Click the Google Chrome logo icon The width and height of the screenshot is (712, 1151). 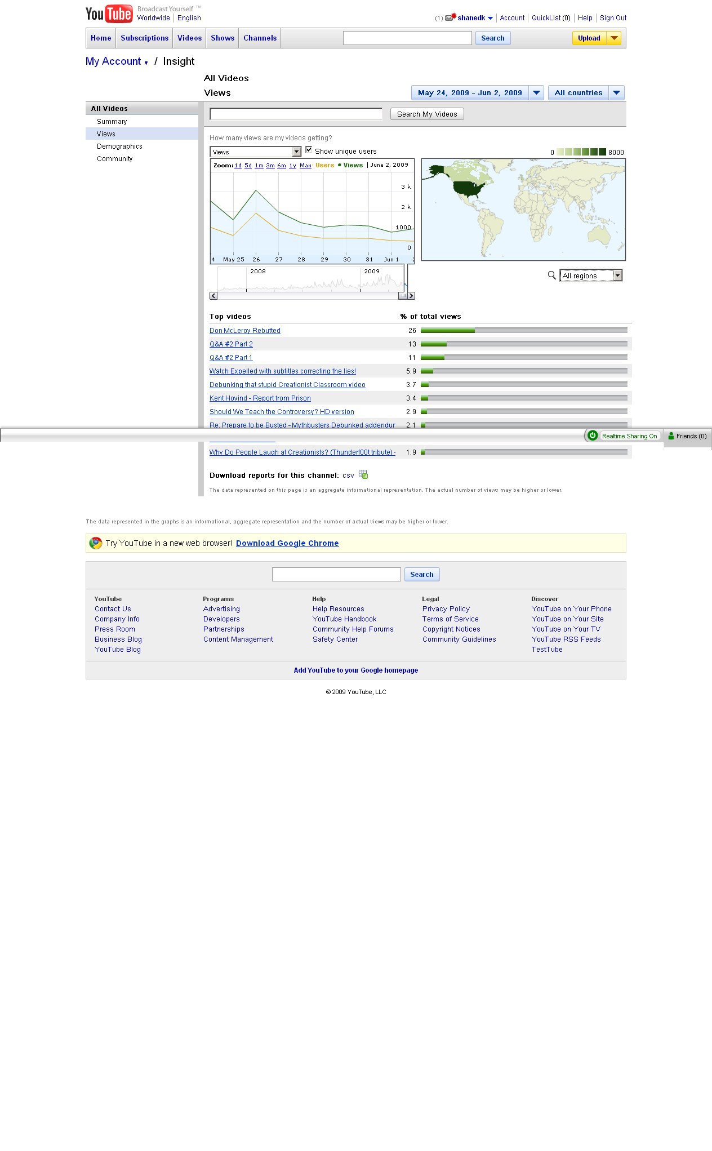(x=96, y=543)
